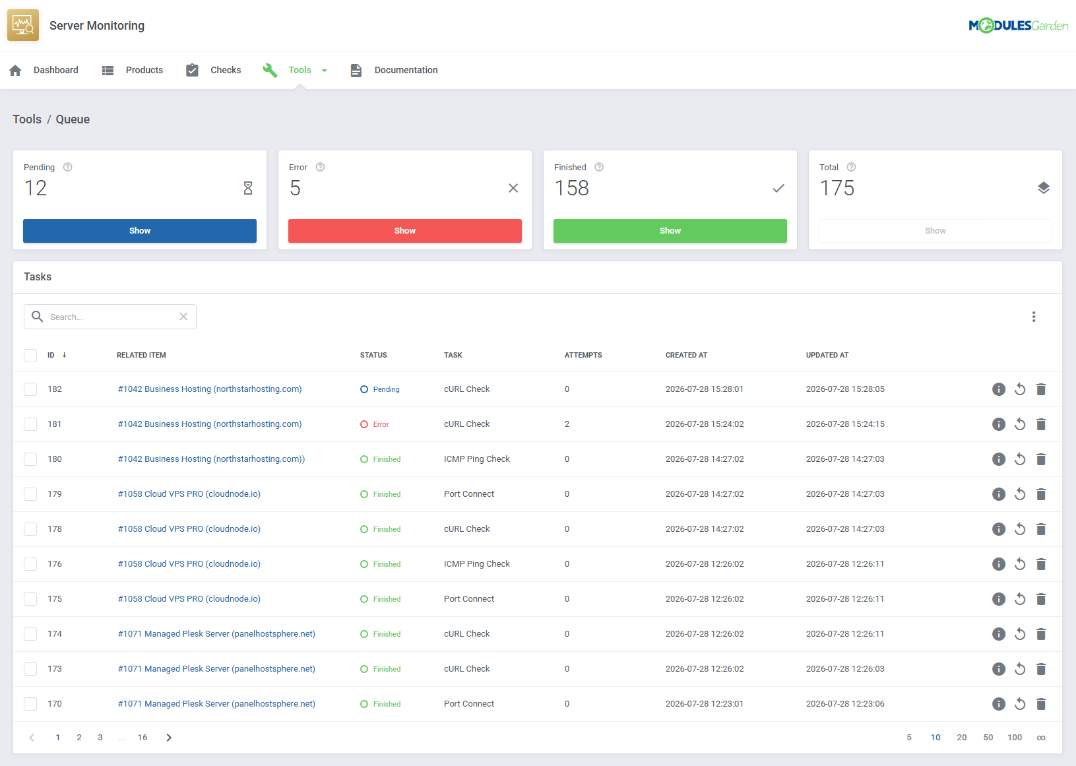Viewport: 1076px width, 766px height.
Task: Go to page 3
Action: (100, 738)
